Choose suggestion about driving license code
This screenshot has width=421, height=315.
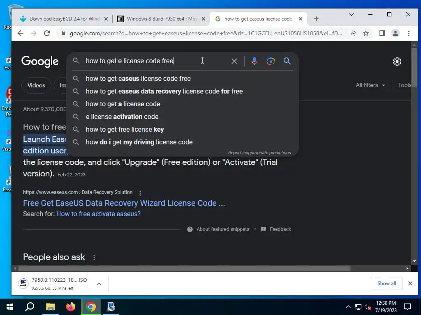click(x=183, y=142)
